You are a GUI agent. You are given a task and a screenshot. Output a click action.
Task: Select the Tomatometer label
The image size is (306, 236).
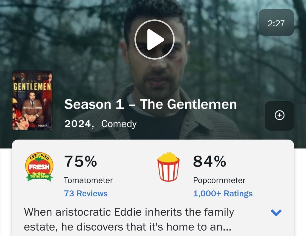coord(88,180)
